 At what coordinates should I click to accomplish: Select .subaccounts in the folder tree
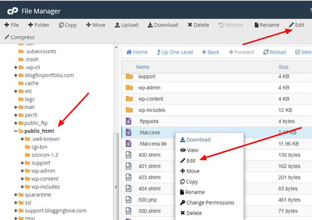(x=40, y=51)
